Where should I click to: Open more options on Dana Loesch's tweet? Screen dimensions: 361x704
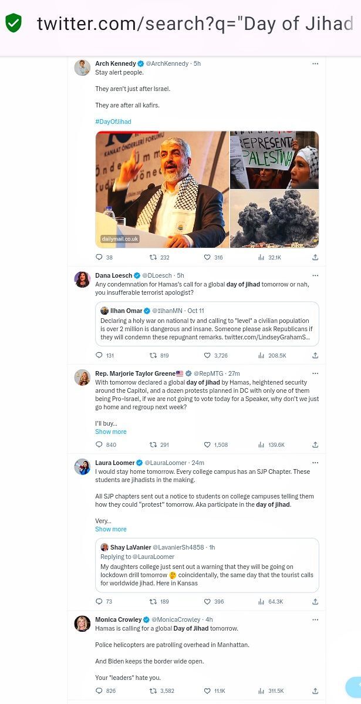tap(315, 275)
